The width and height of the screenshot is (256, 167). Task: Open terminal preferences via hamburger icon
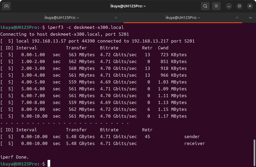click(x=216, y=6)
